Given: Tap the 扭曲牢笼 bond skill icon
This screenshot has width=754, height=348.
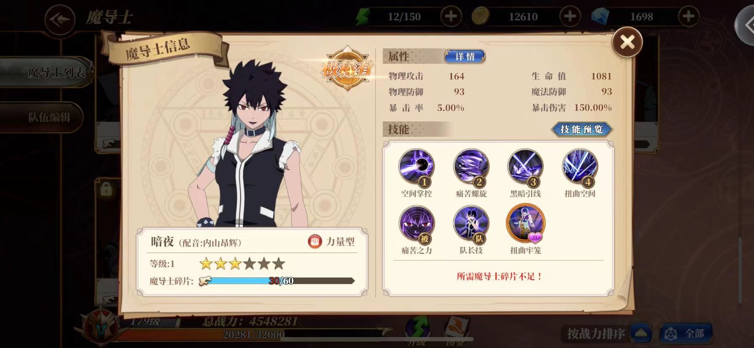Looking at the screenshot, I should pos(526,224).
